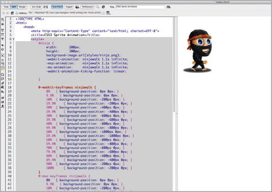Switch to Split view
This screenshot has width=272, height=192.
[14, 7]
